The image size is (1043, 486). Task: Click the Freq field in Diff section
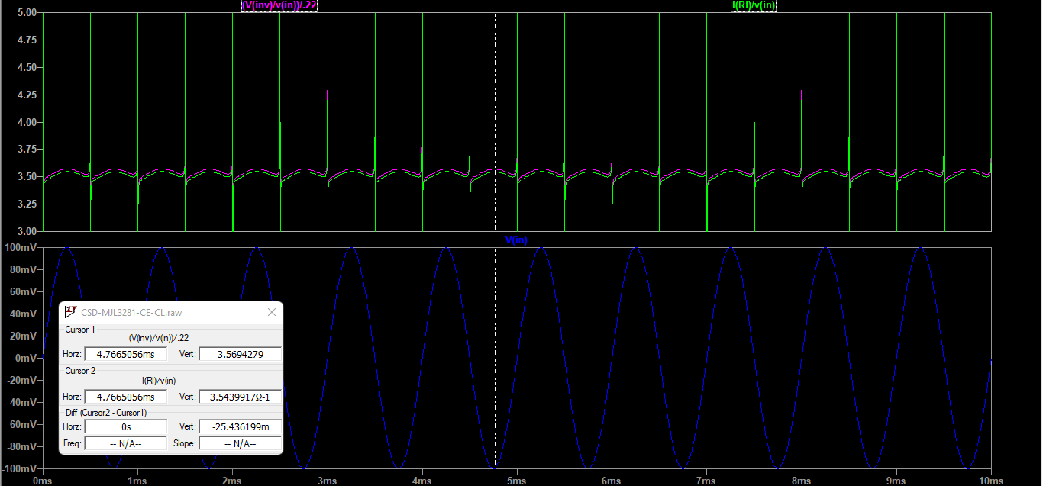(125, 443)
